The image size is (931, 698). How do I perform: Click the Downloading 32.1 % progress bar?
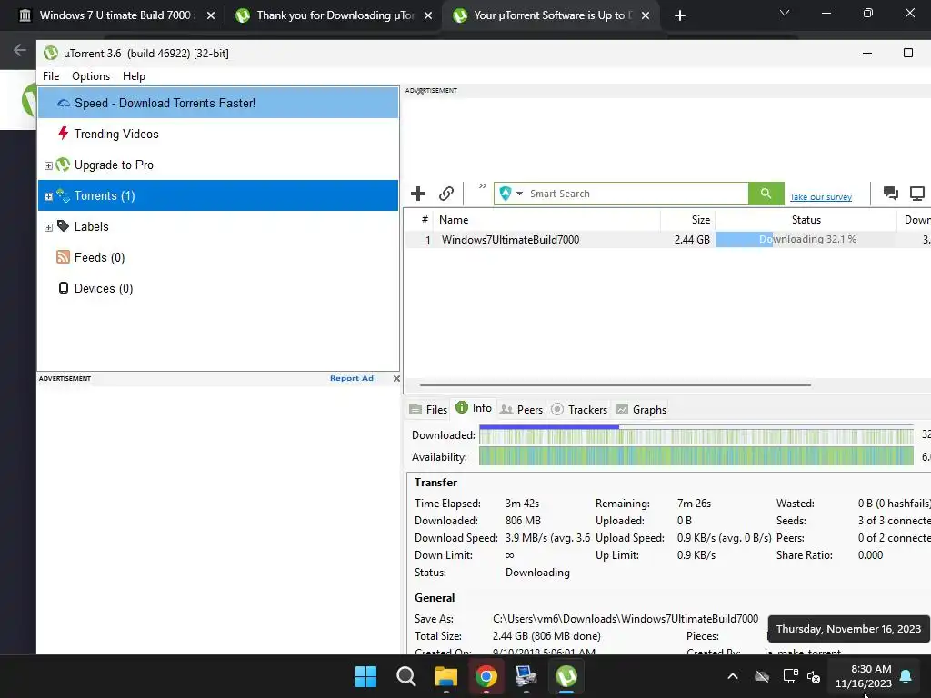[x=806, y=239]
